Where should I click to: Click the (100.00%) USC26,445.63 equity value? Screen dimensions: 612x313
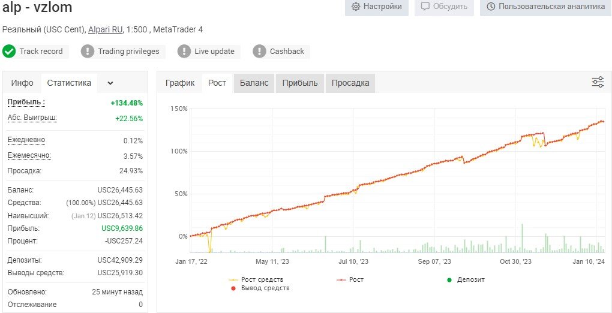[104, 203]
